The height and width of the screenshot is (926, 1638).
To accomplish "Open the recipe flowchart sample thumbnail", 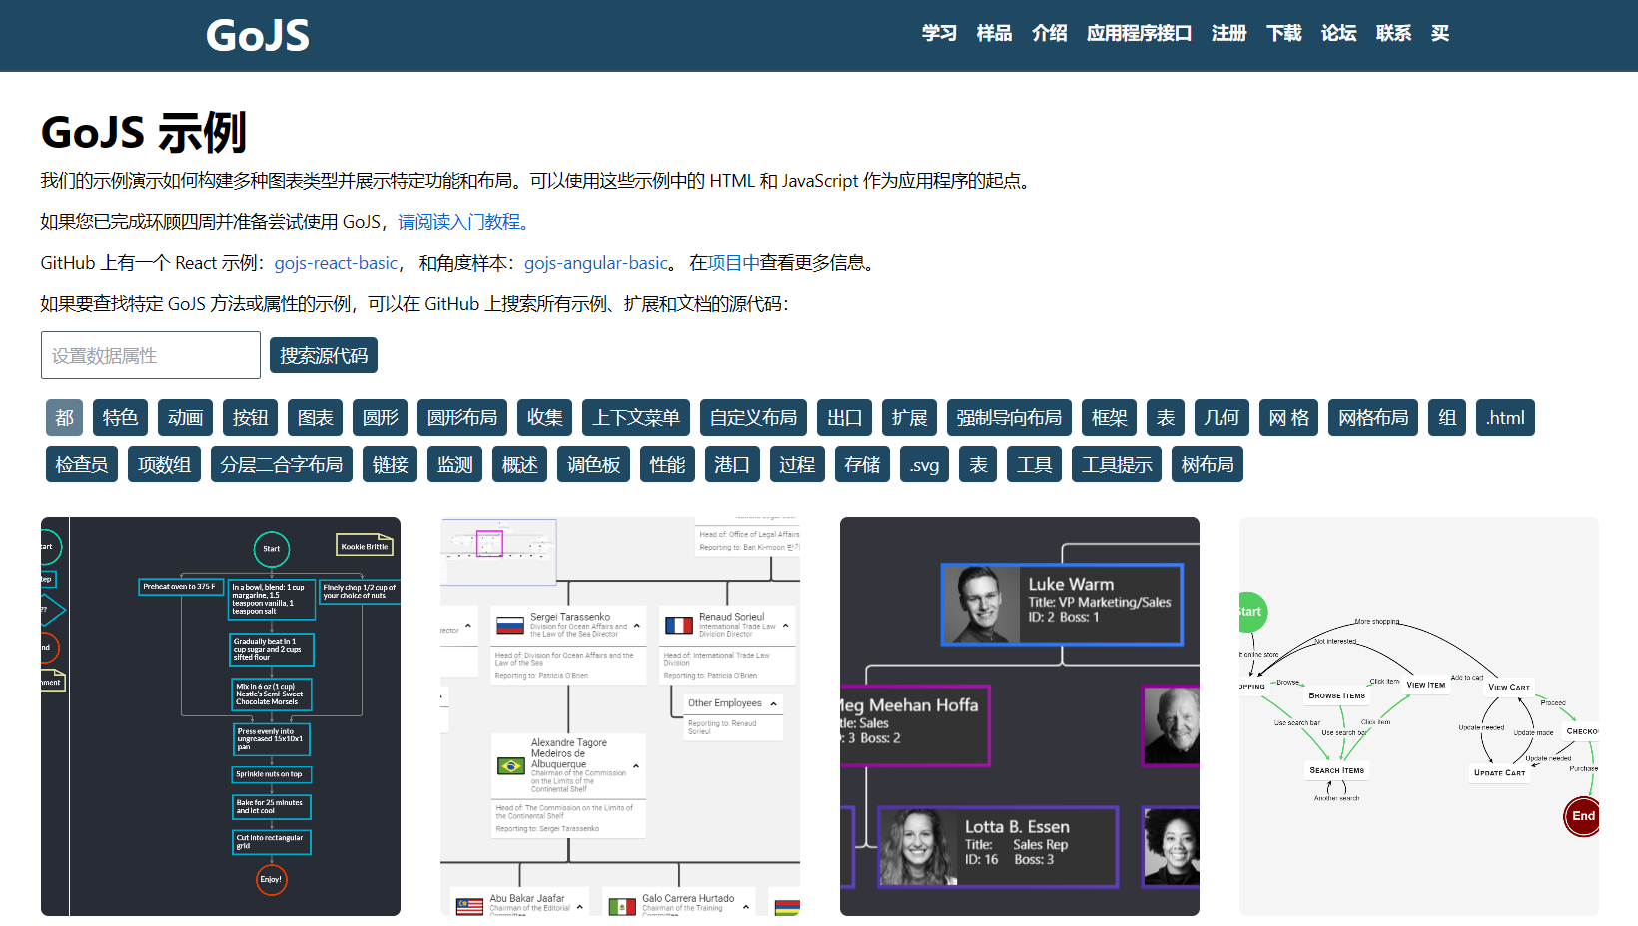I will tap(220, 715).
